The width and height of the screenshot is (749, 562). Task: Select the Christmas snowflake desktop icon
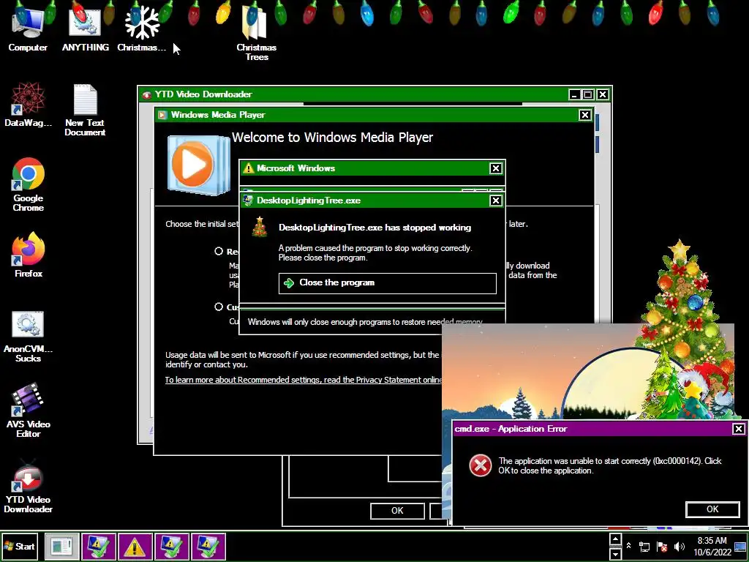pyautogui.click(x=142, y=29)
